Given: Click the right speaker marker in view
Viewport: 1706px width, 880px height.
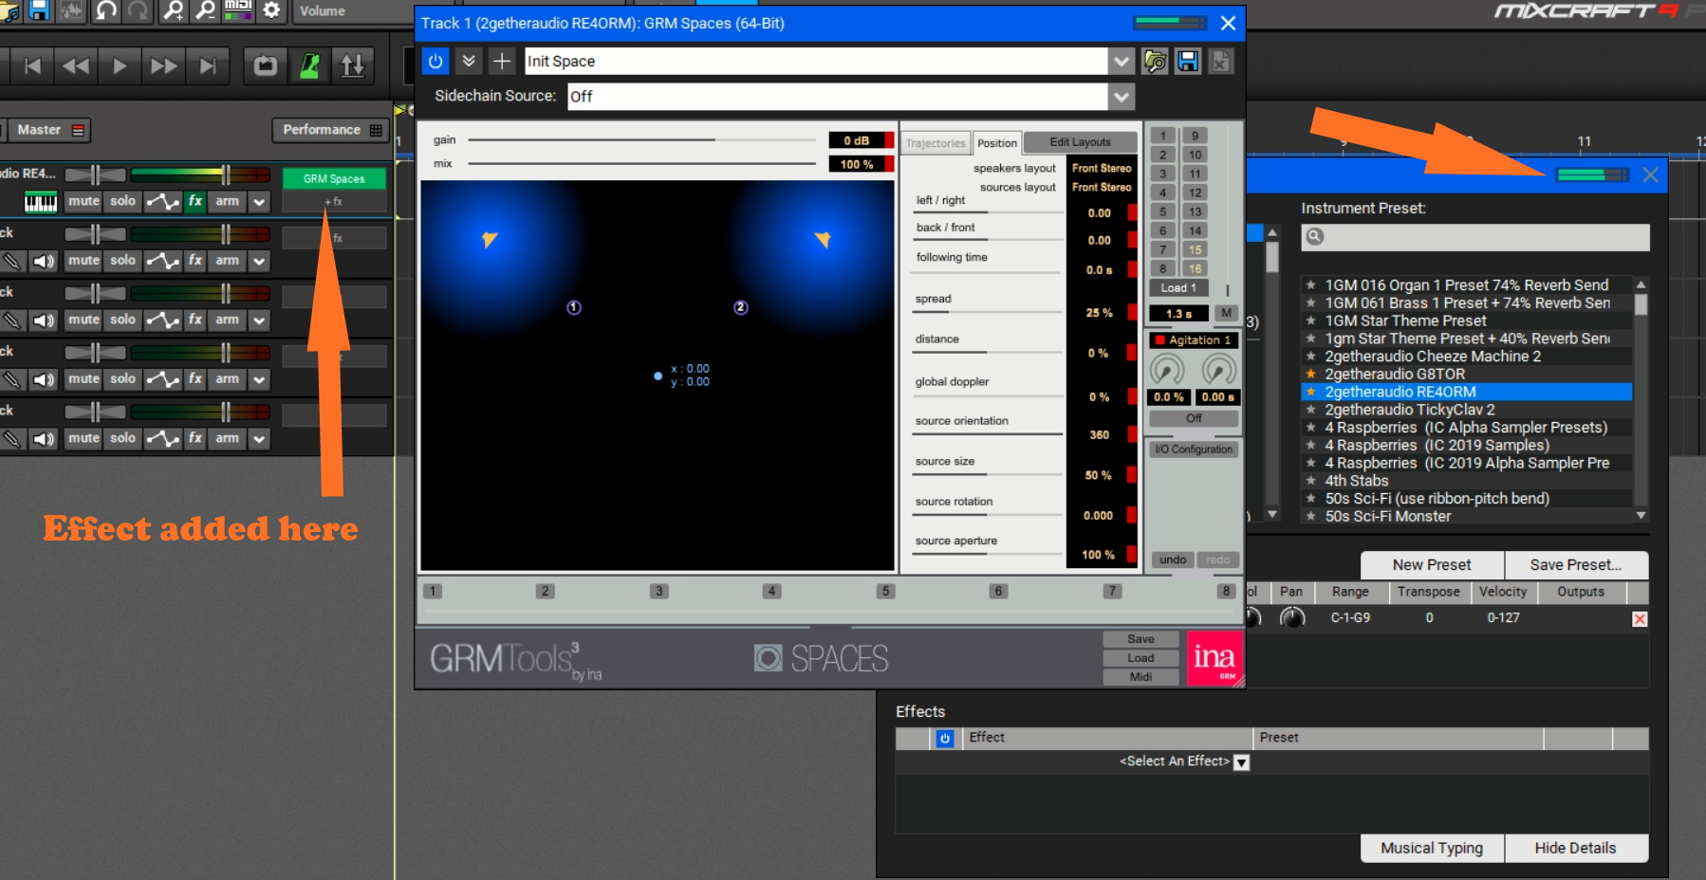Looking at the screenshot, I should [823, 239].
